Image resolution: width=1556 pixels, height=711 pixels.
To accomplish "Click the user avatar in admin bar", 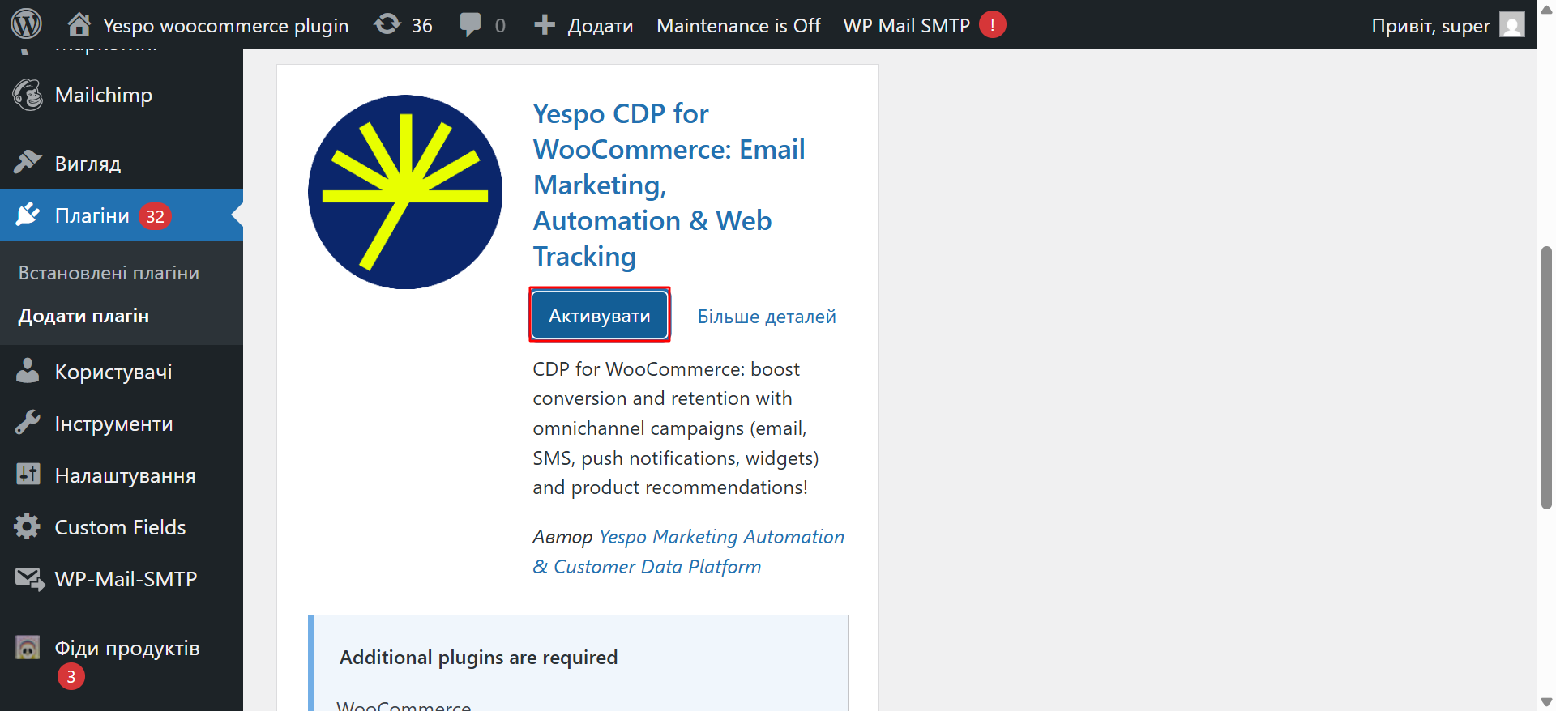I will (1512, 24).
